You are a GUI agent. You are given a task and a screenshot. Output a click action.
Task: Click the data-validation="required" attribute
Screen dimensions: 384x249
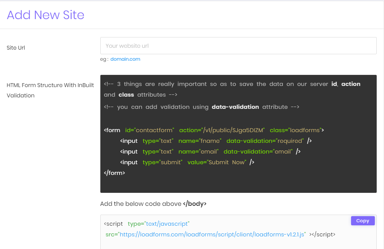(x=265, y=141)
